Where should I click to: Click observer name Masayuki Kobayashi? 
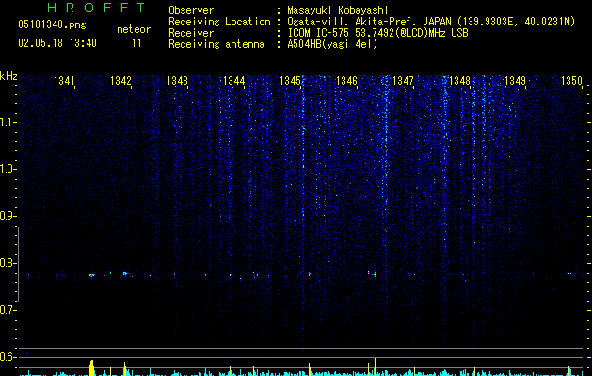337,10
